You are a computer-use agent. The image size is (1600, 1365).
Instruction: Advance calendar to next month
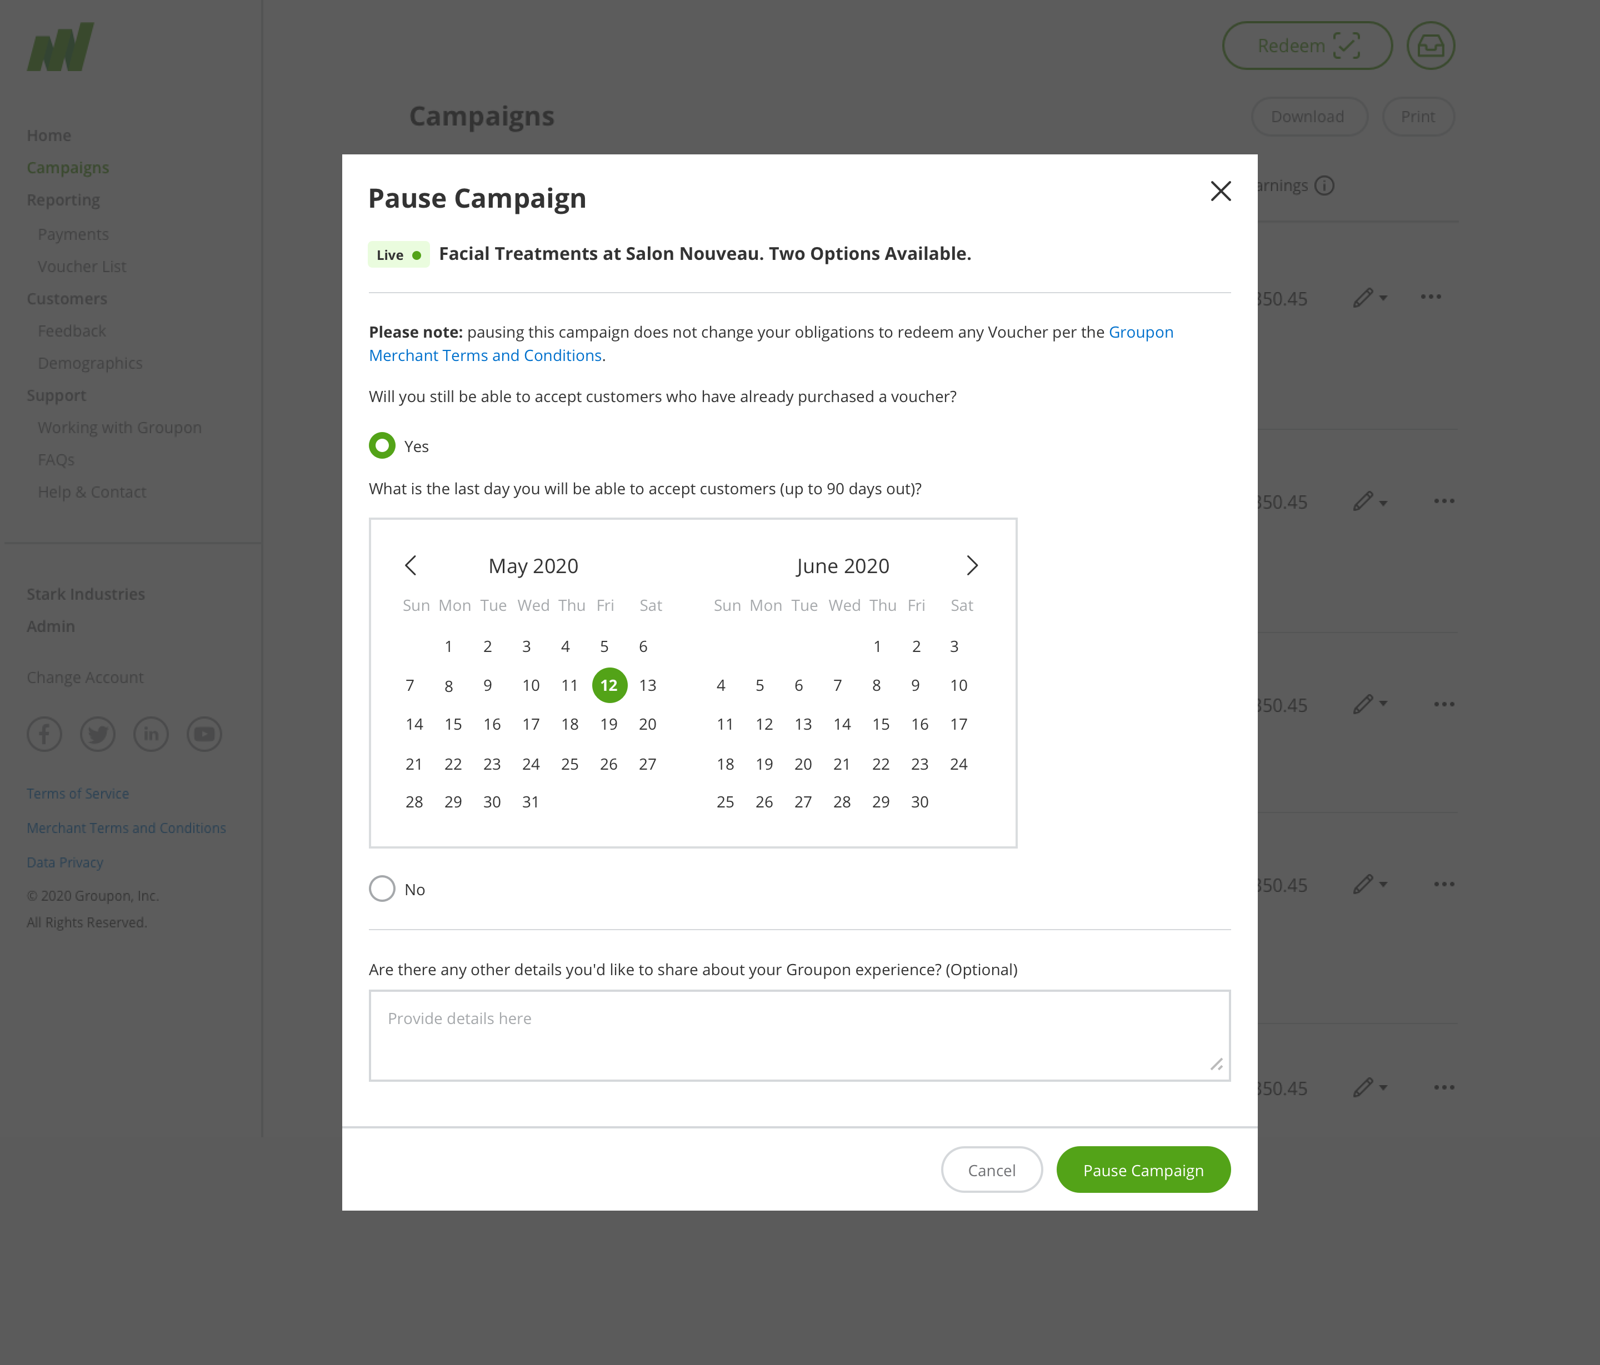coord(972,566)
